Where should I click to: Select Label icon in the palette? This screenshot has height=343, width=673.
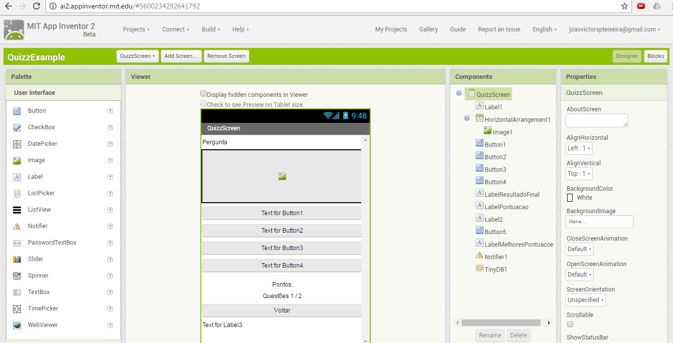click(17, 177)
